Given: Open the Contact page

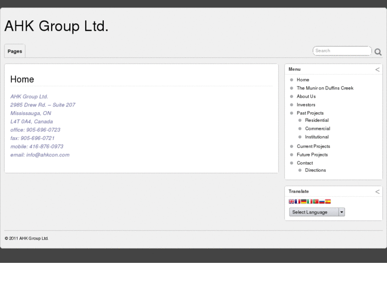Looking at the screenshot, I should [305, 163].
